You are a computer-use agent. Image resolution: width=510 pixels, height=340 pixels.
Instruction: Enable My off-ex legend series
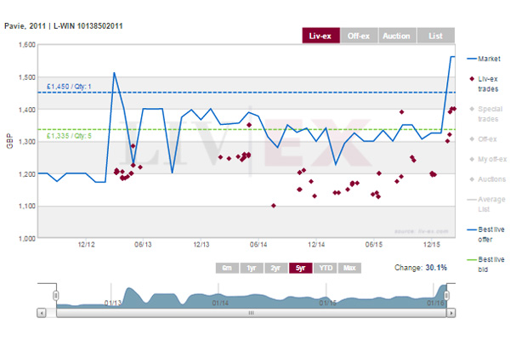(x=488, y=159)
